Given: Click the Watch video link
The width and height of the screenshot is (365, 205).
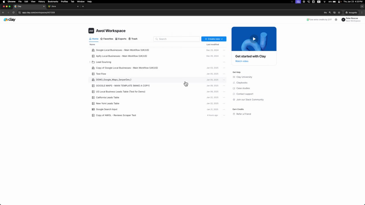Looking at the screenshot, I should click(x=242, y=61).
